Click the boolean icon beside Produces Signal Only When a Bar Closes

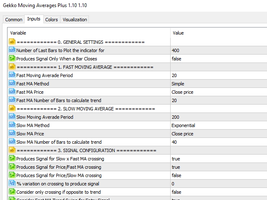[12, 59]
